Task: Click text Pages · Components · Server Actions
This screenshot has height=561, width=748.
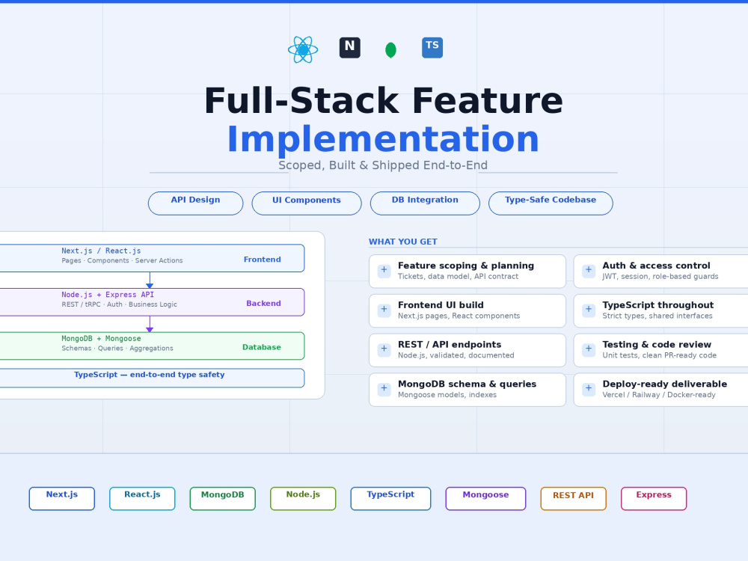Action: [122, 260]
